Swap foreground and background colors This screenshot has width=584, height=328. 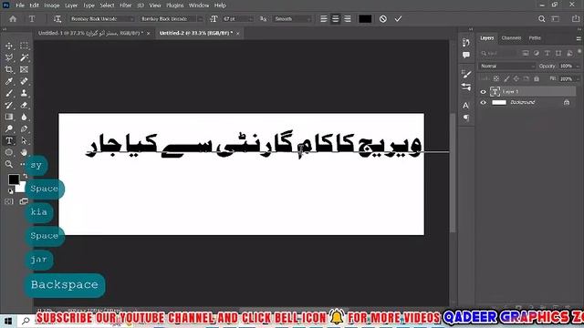26,176
